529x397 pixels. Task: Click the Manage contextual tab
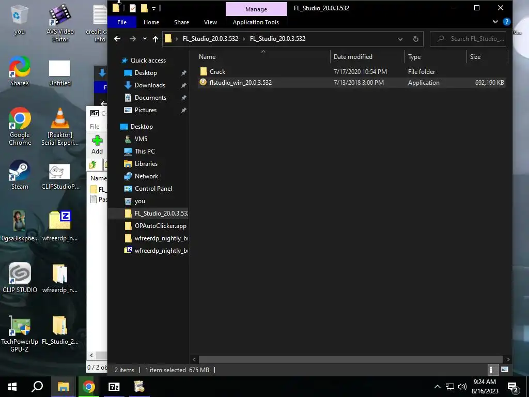coord(256,9)
